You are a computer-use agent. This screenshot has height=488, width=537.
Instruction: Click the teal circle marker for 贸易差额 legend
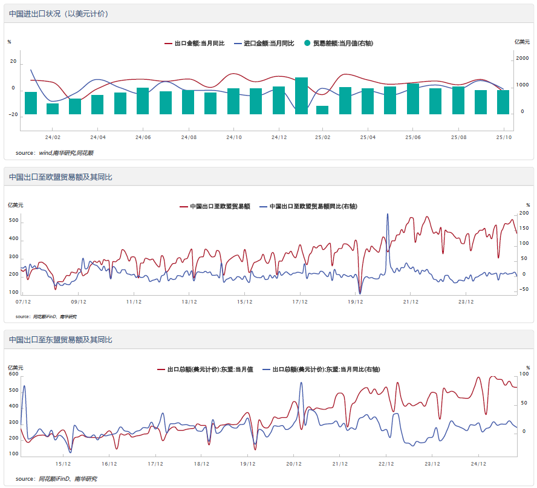click(x=307, y=44)
